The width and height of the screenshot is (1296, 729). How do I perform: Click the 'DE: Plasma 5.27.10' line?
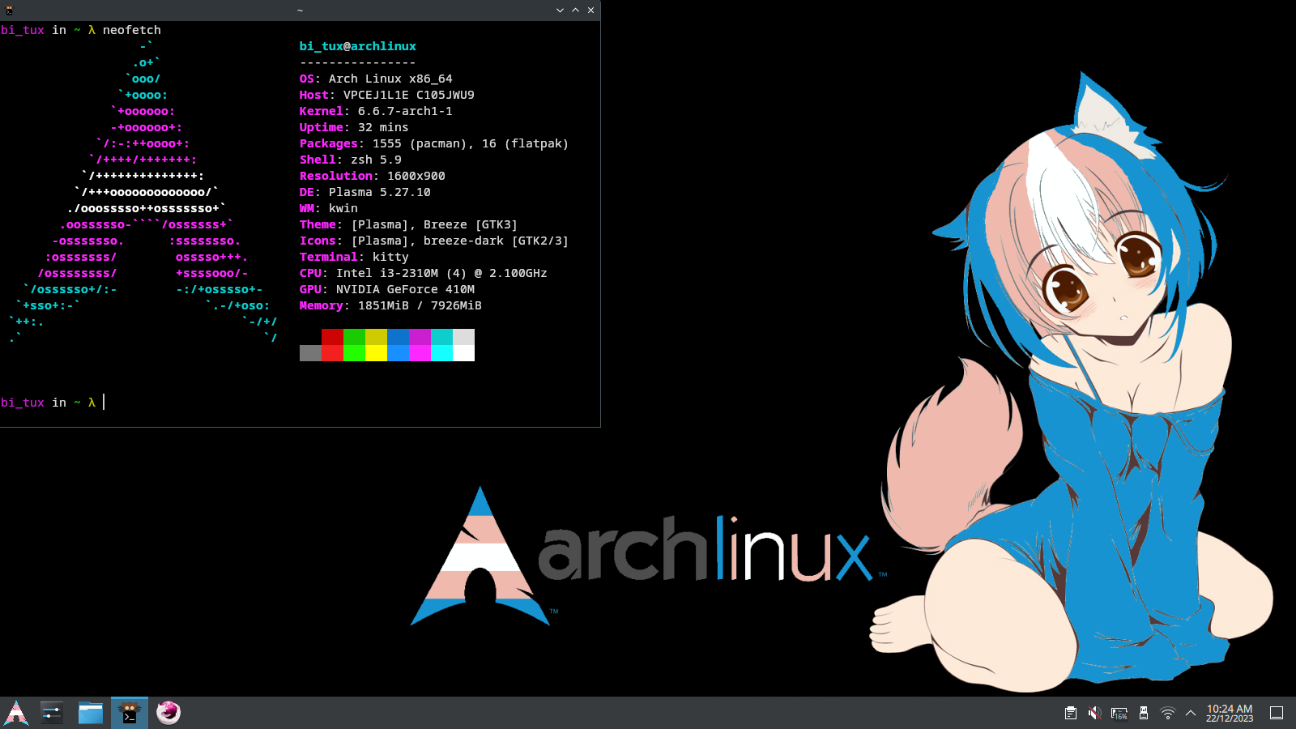(364, 192)
